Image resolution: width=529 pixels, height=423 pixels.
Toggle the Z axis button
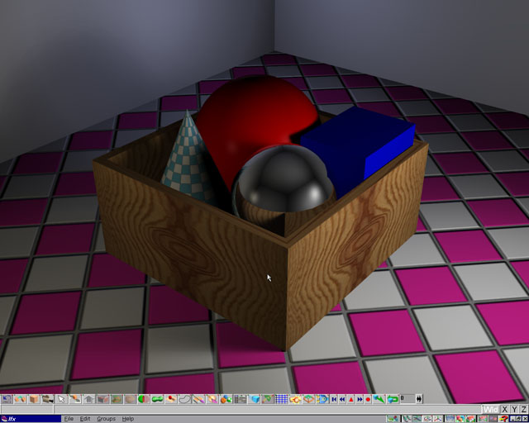point(524,409)
